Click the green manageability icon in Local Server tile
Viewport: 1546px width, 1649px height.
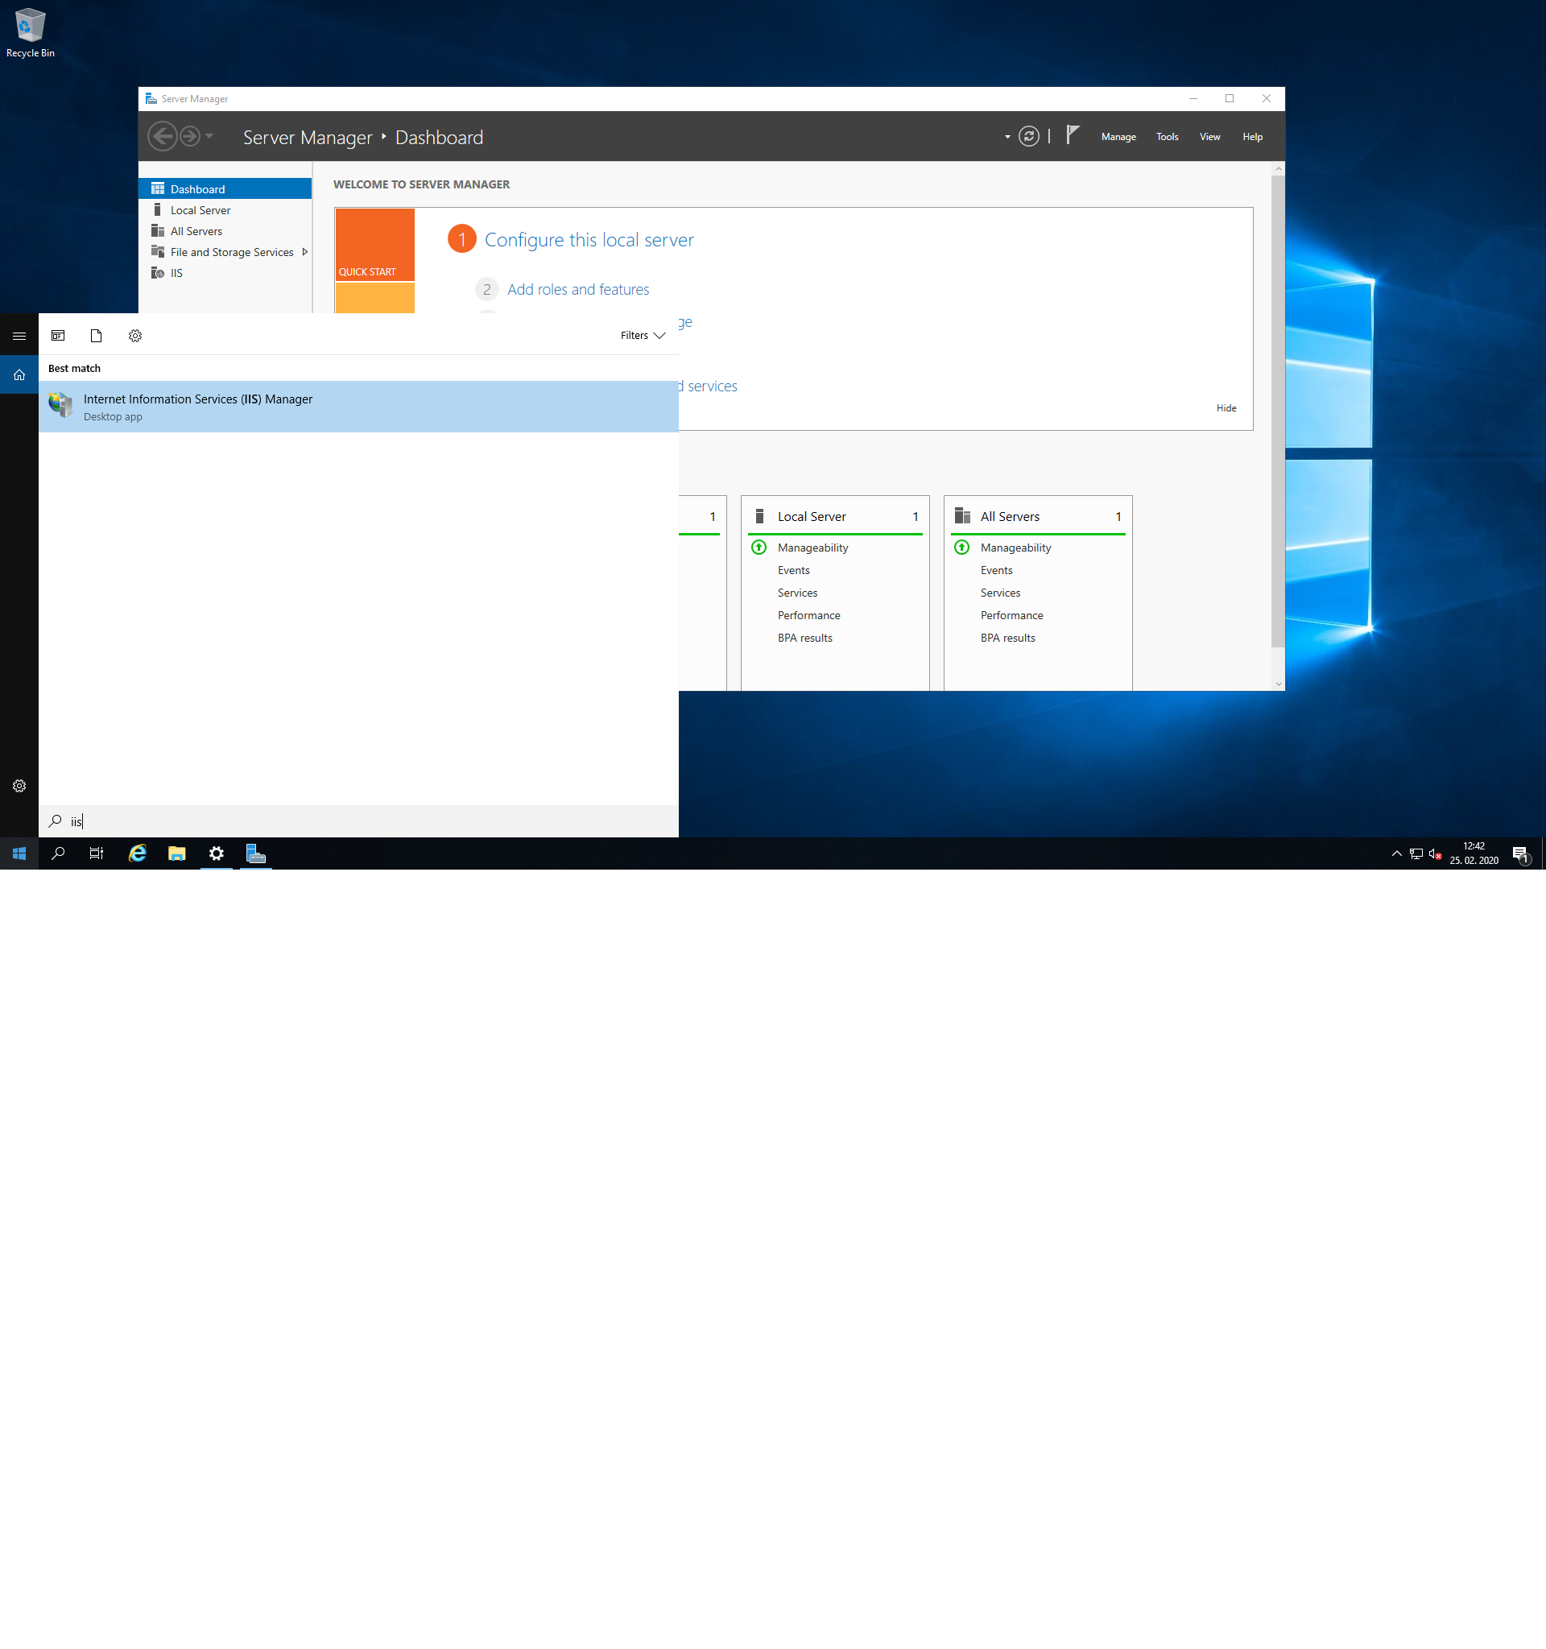point(758,547)
